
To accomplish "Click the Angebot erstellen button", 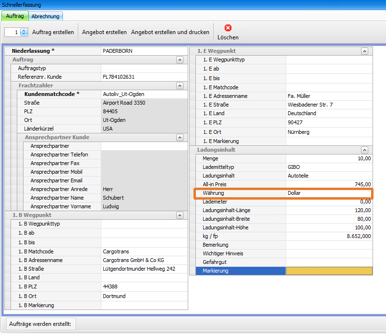I will (104, 32).
